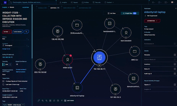Screen dimensions: 177x106
Task: Switch to List View
Action: click(112, 13)
